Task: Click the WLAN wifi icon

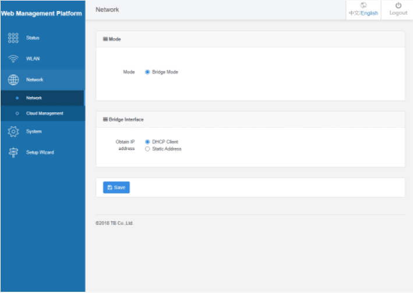Action: point(13,59)
